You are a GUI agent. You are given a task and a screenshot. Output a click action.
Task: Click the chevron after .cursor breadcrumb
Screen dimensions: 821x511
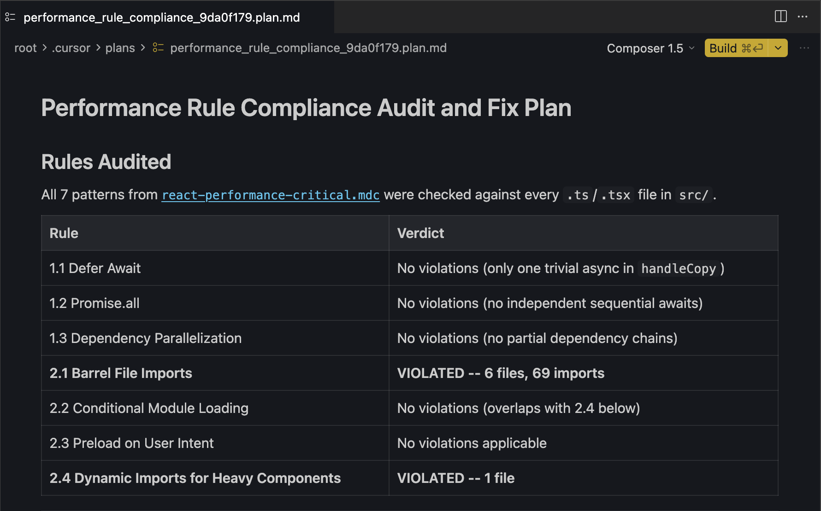click(x=98, y=47)
